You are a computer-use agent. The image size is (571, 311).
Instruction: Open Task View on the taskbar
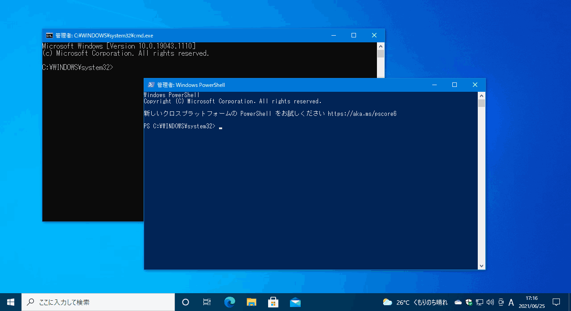pos(207,302)
